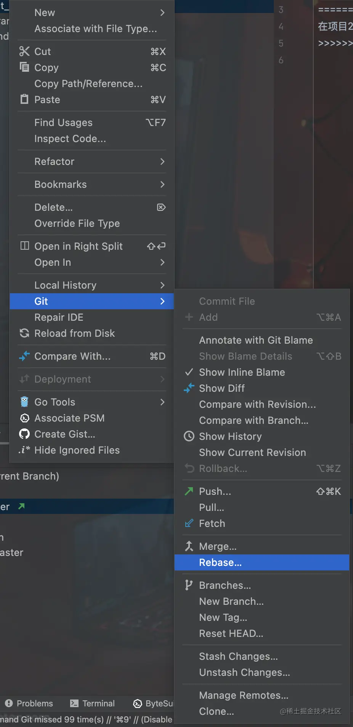Open the Problems tool window tab
This screenshot has width=353, height=727.
click(x=29, y=703)
